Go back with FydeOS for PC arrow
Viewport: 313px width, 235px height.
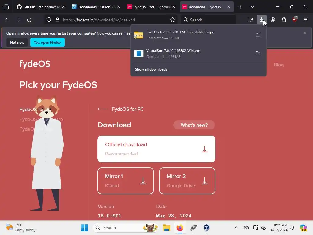tap(103, 109)
